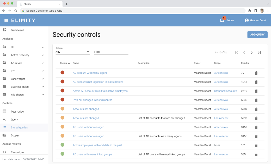Image resolution: width=271 pixels, height=164 pixels.
Task: Go to the first page of results
Action: coord(236,53)
